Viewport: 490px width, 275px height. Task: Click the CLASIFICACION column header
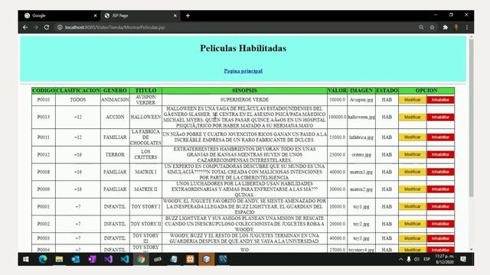click(78, 90)
